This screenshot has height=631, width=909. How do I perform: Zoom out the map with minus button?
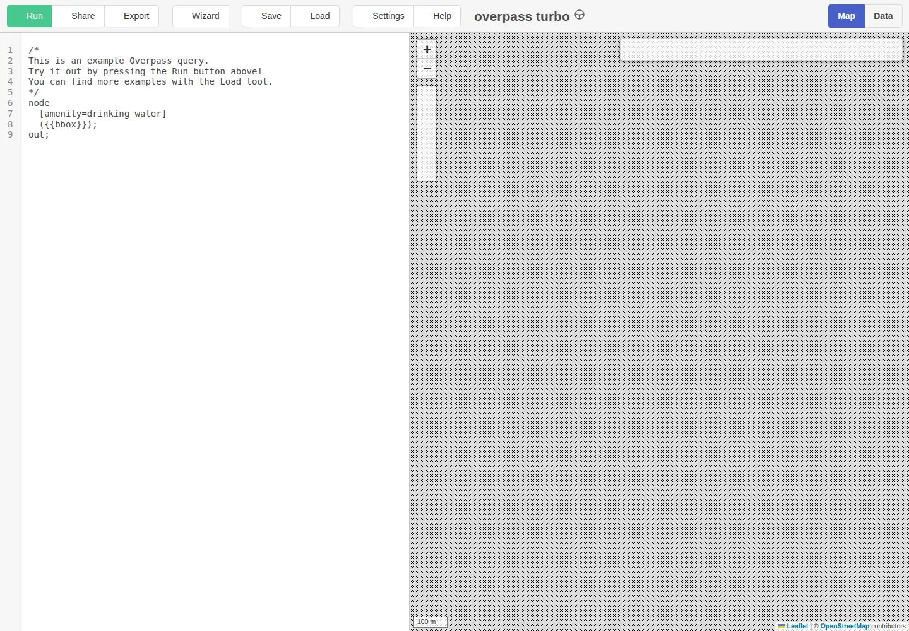coord(427,68)
